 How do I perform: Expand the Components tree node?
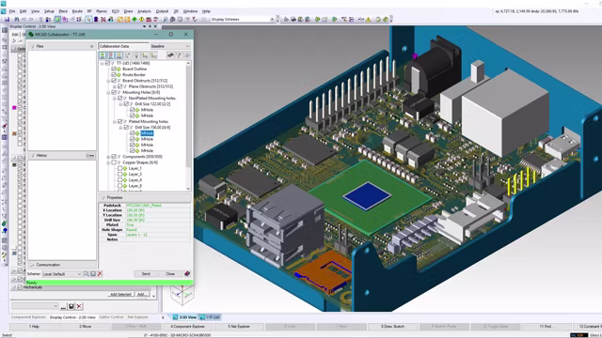tap(108, 157)
